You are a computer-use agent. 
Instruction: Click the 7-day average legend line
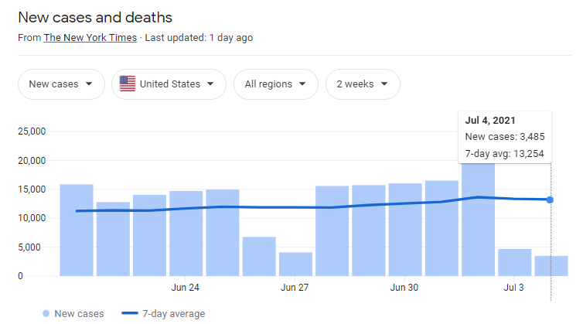130,313
